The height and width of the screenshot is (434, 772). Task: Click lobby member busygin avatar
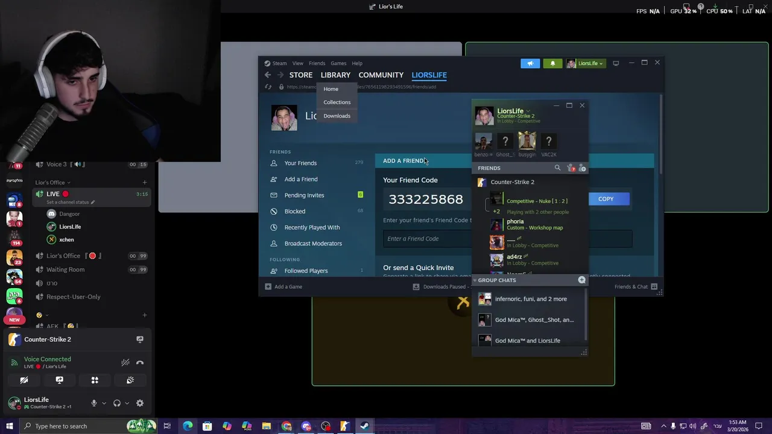pyautogui.click(x=527, y=141)
